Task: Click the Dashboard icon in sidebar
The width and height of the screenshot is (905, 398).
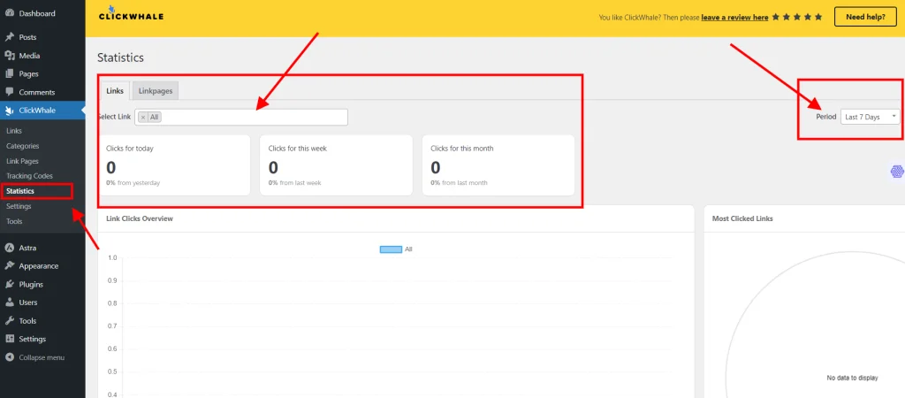Action: [9, 13]
